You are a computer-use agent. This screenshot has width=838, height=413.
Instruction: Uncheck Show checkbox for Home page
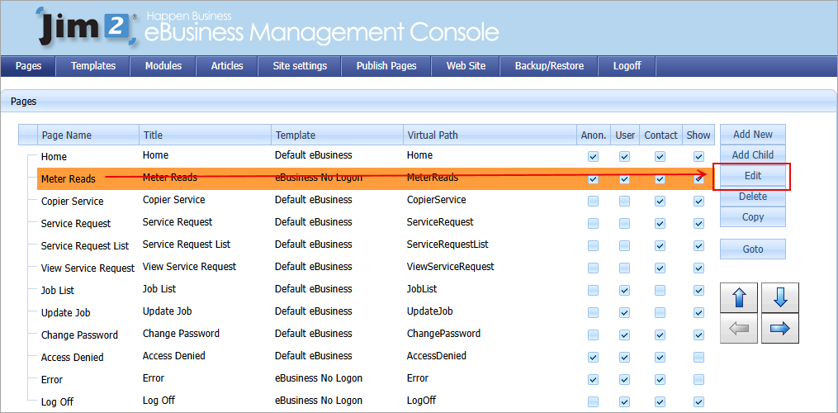click(698, 156)
